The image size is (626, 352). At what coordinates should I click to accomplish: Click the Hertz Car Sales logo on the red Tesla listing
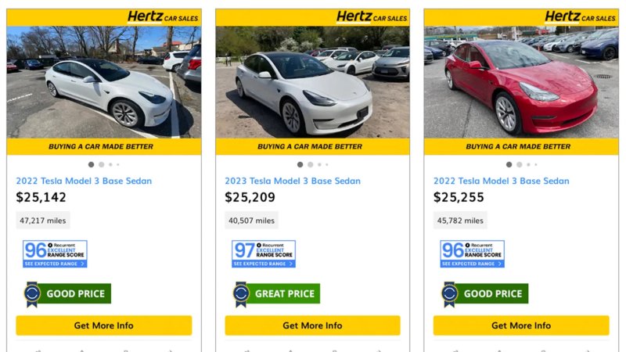pyautogui.click(x=580, y=17)
